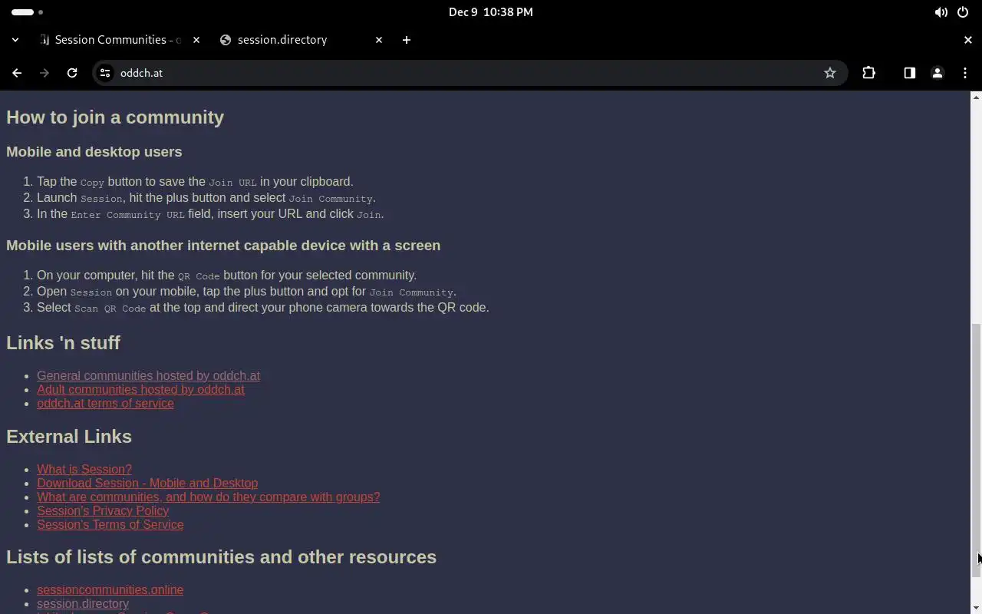Viewport: 982px width, 614px height.
Task: Open oddch.at terms of service link
Action: [105, 403]
